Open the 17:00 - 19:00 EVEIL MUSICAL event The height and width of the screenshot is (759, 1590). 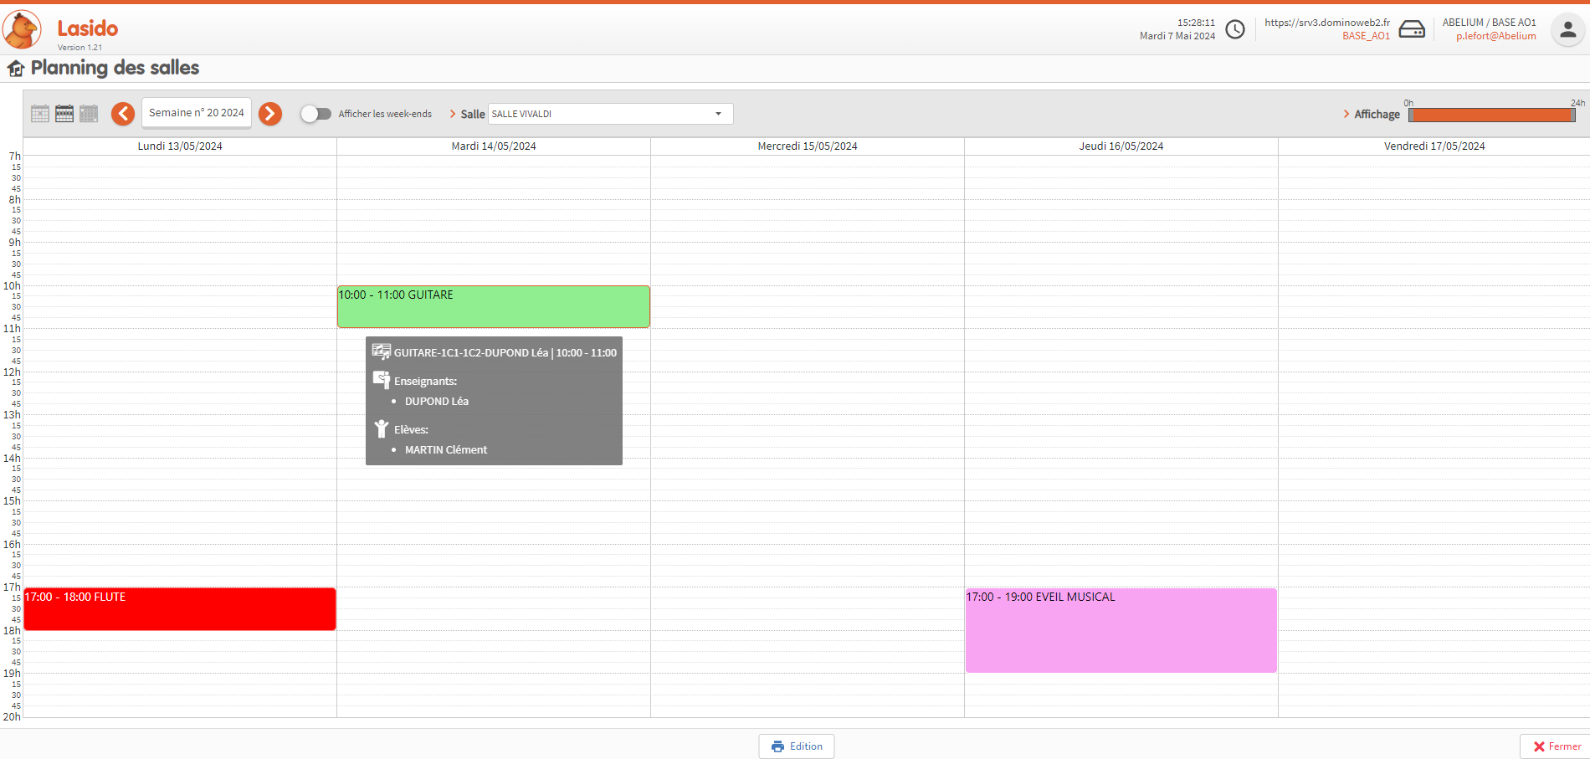click(x=1121, y=630)
